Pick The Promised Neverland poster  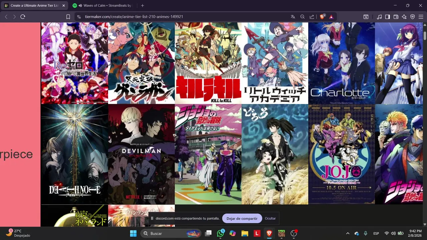coord(74,216)
